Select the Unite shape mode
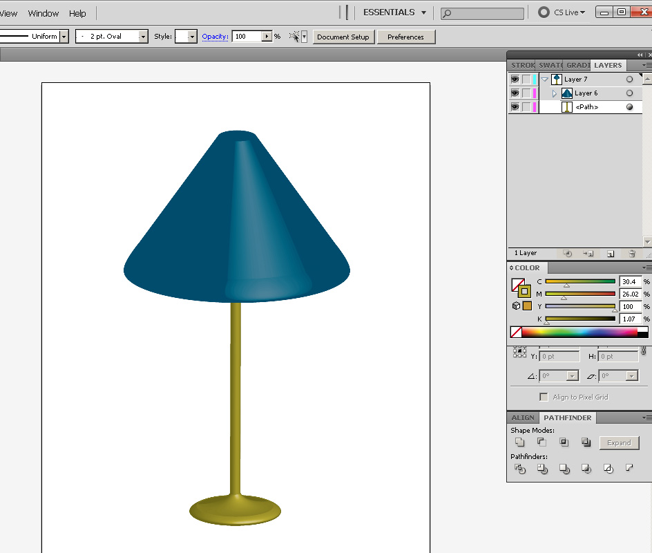This screenshot has width=652, height=553. pyautogui.click(x=519, y=442)
